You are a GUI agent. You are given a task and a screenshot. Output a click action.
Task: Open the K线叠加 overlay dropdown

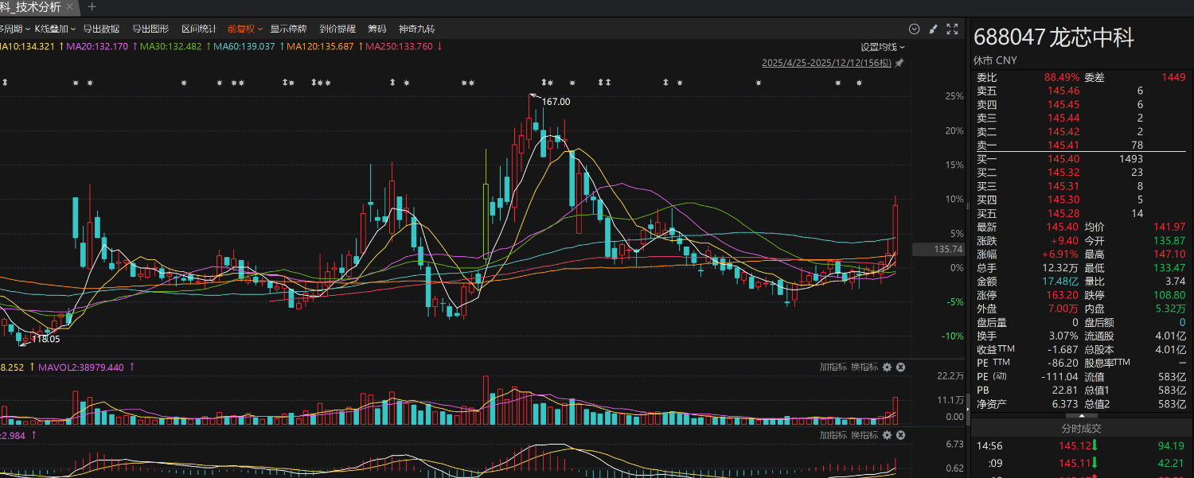point(55,29)
